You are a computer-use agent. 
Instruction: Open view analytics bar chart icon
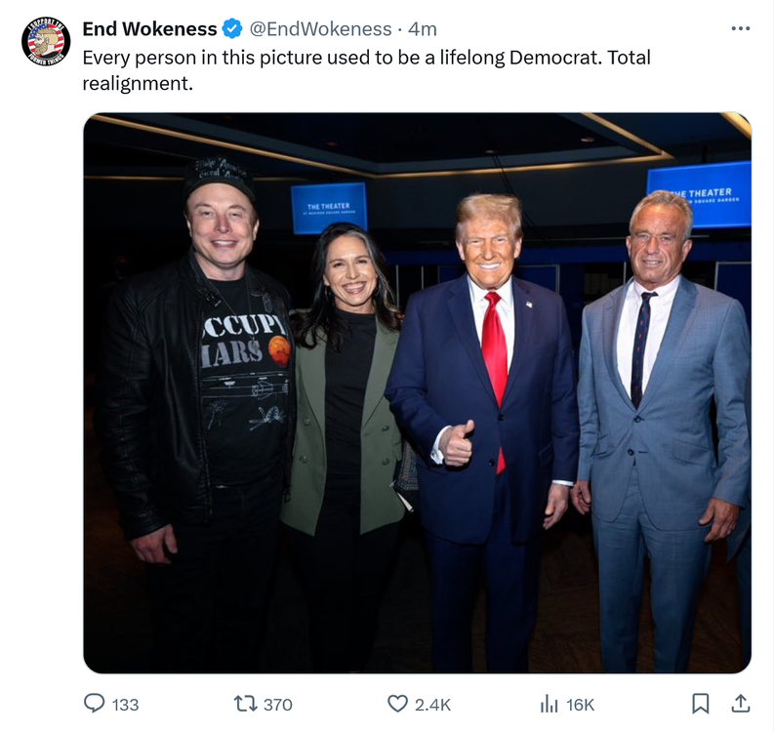pyautogui.click(x=549, y=703)
